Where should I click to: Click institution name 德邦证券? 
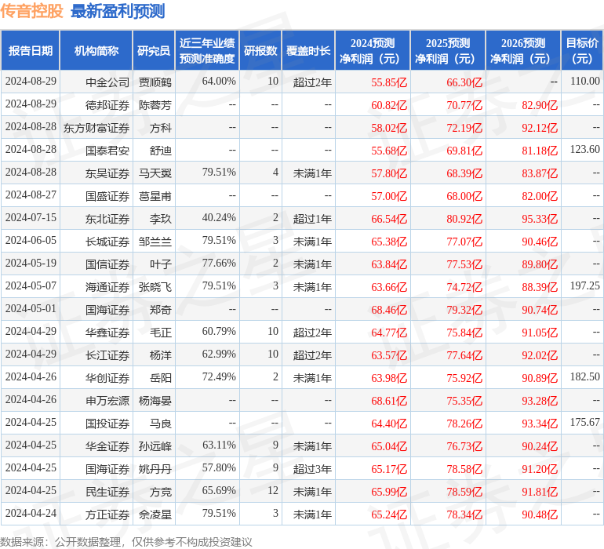[x=107, y=105]
